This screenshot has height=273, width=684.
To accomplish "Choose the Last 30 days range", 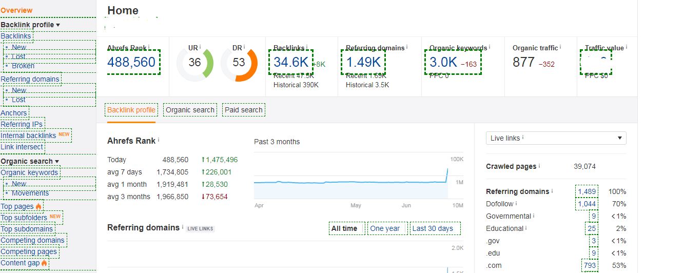I will (x=433, y=228).
